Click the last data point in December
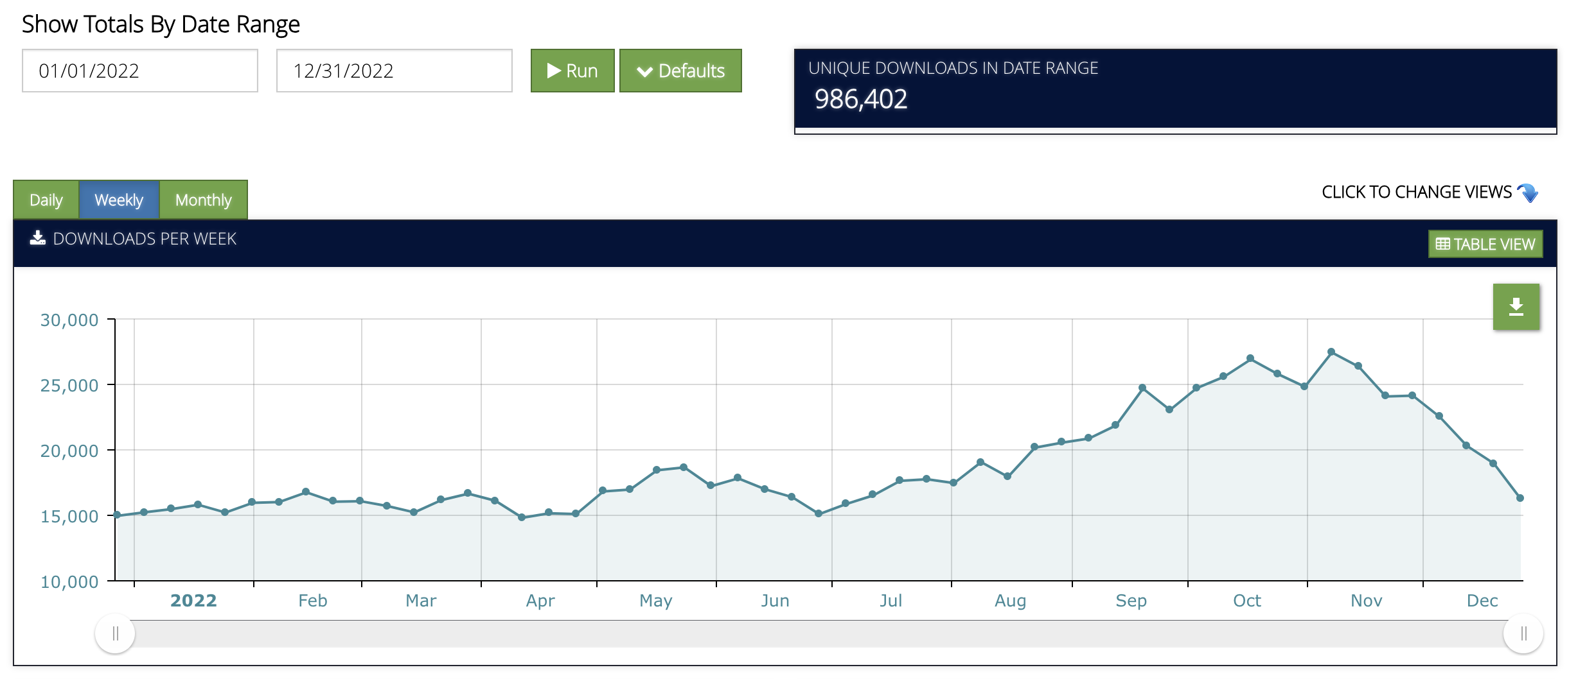Viewport: 1569px width, 679px height. point(1520,498)
